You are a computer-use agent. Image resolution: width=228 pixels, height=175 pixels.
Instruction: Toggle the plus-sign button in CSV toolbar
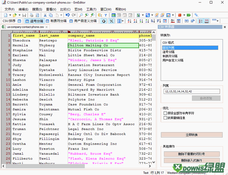[x=104, y=21]
